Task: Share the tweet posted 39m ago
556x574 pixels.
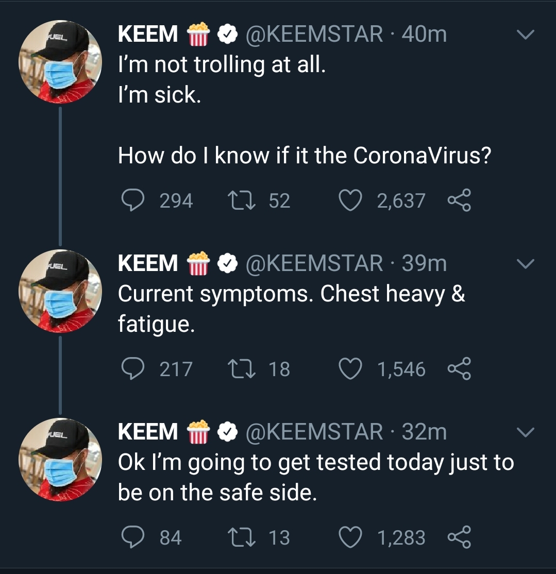Action: (459, 368)
